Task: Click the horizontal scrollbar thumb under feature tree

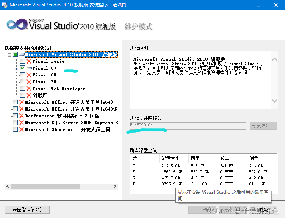Action: click(x=45, y=187)
